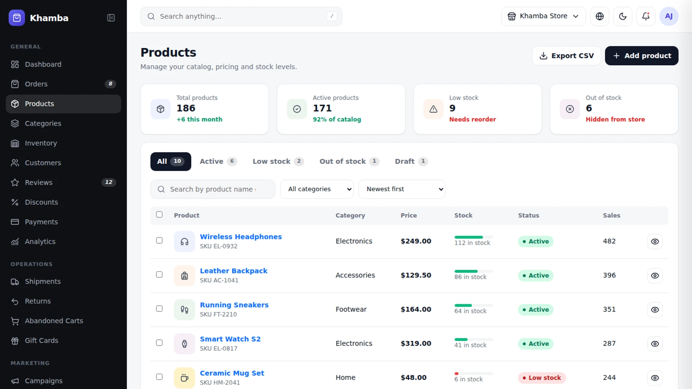Open the Khamba Store switcher dropdown

(544, 16)
